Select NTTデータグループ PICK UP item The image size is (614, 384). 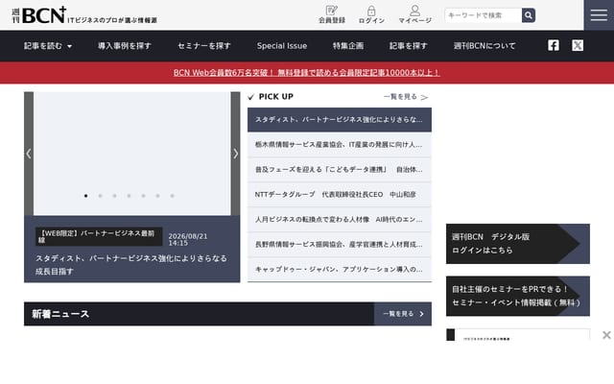[x=340, y=194]
